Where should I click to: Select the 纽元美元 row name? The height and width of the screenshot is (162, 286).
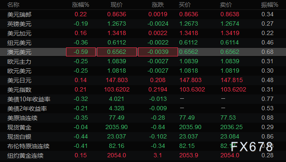[19, 43]
